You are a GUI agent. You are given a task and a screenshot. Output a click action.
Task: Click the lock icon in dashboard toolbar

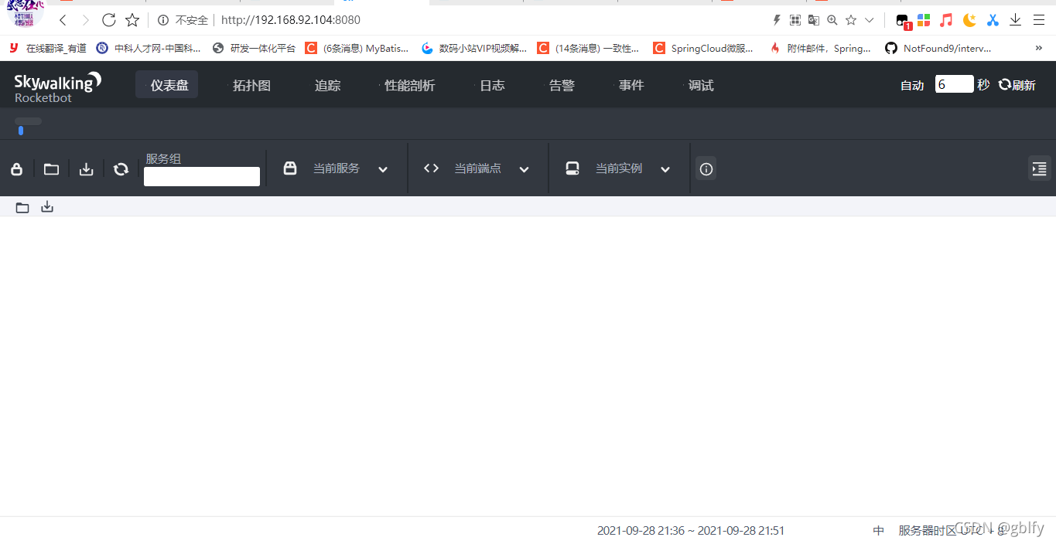point(16,169)
